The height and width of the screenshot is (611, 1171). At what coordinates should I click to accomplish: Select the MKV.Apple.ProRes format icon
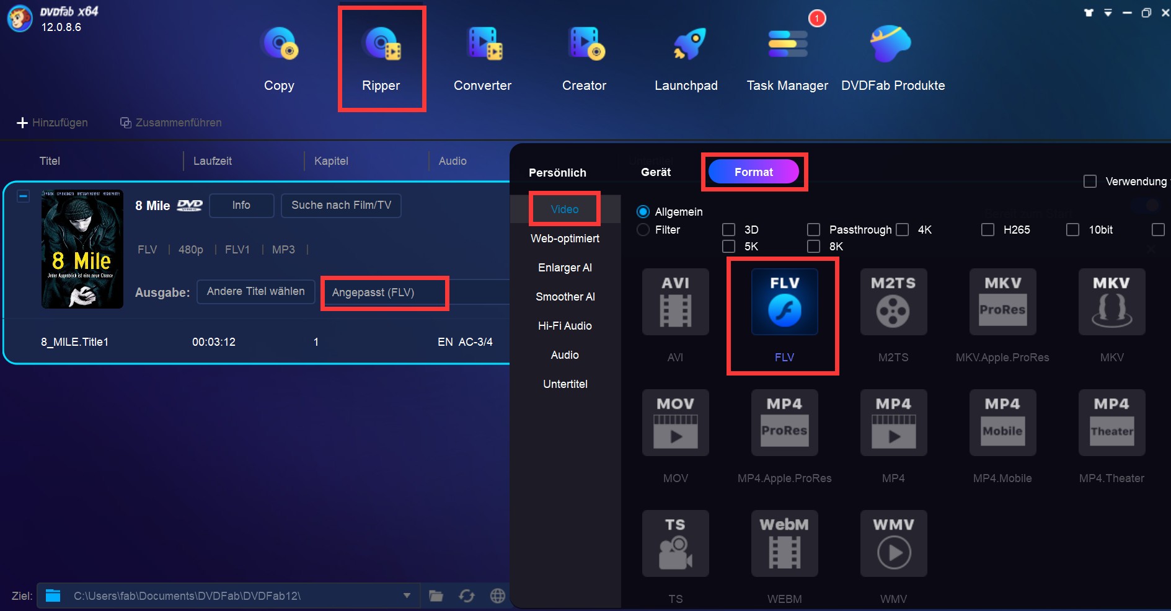pos(1003,302)
